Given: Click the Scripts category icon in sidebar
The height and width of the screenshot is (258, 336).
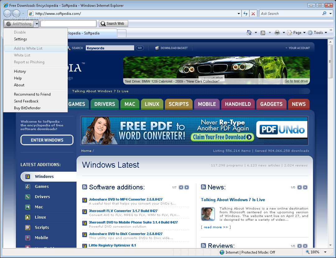Looking at the screenshot, I should coord(28,227).
